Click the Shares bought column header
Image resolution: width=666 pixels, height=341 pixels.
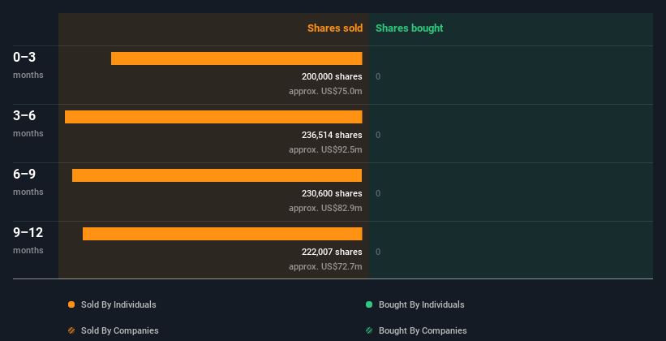tap(409, 28)
